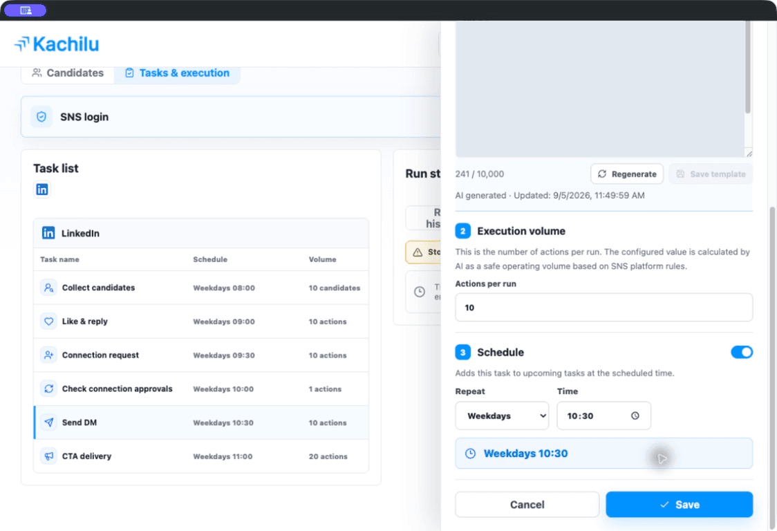This screenshot has width=777, height=531.
Task: Select the Like & reply task row
Action: [x=200, y=322]
